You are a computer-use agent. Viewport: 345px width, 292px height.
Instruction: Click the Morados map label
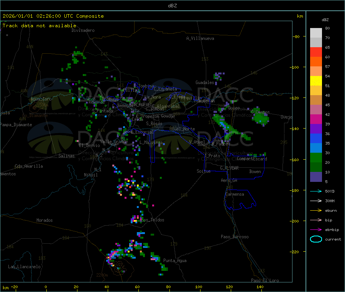click(44, 220)
